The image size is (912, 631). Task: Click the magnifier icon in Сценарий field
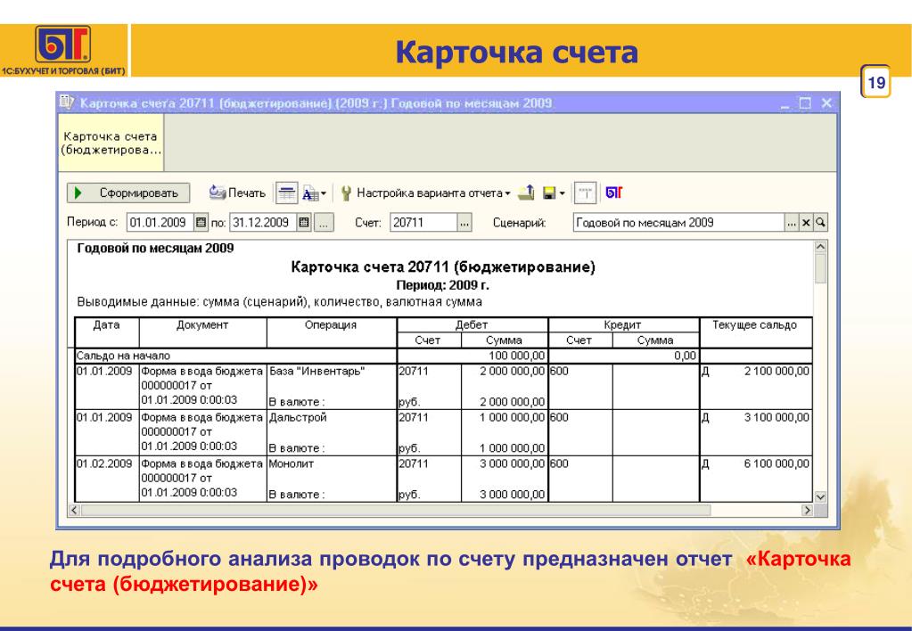(821, 223)
